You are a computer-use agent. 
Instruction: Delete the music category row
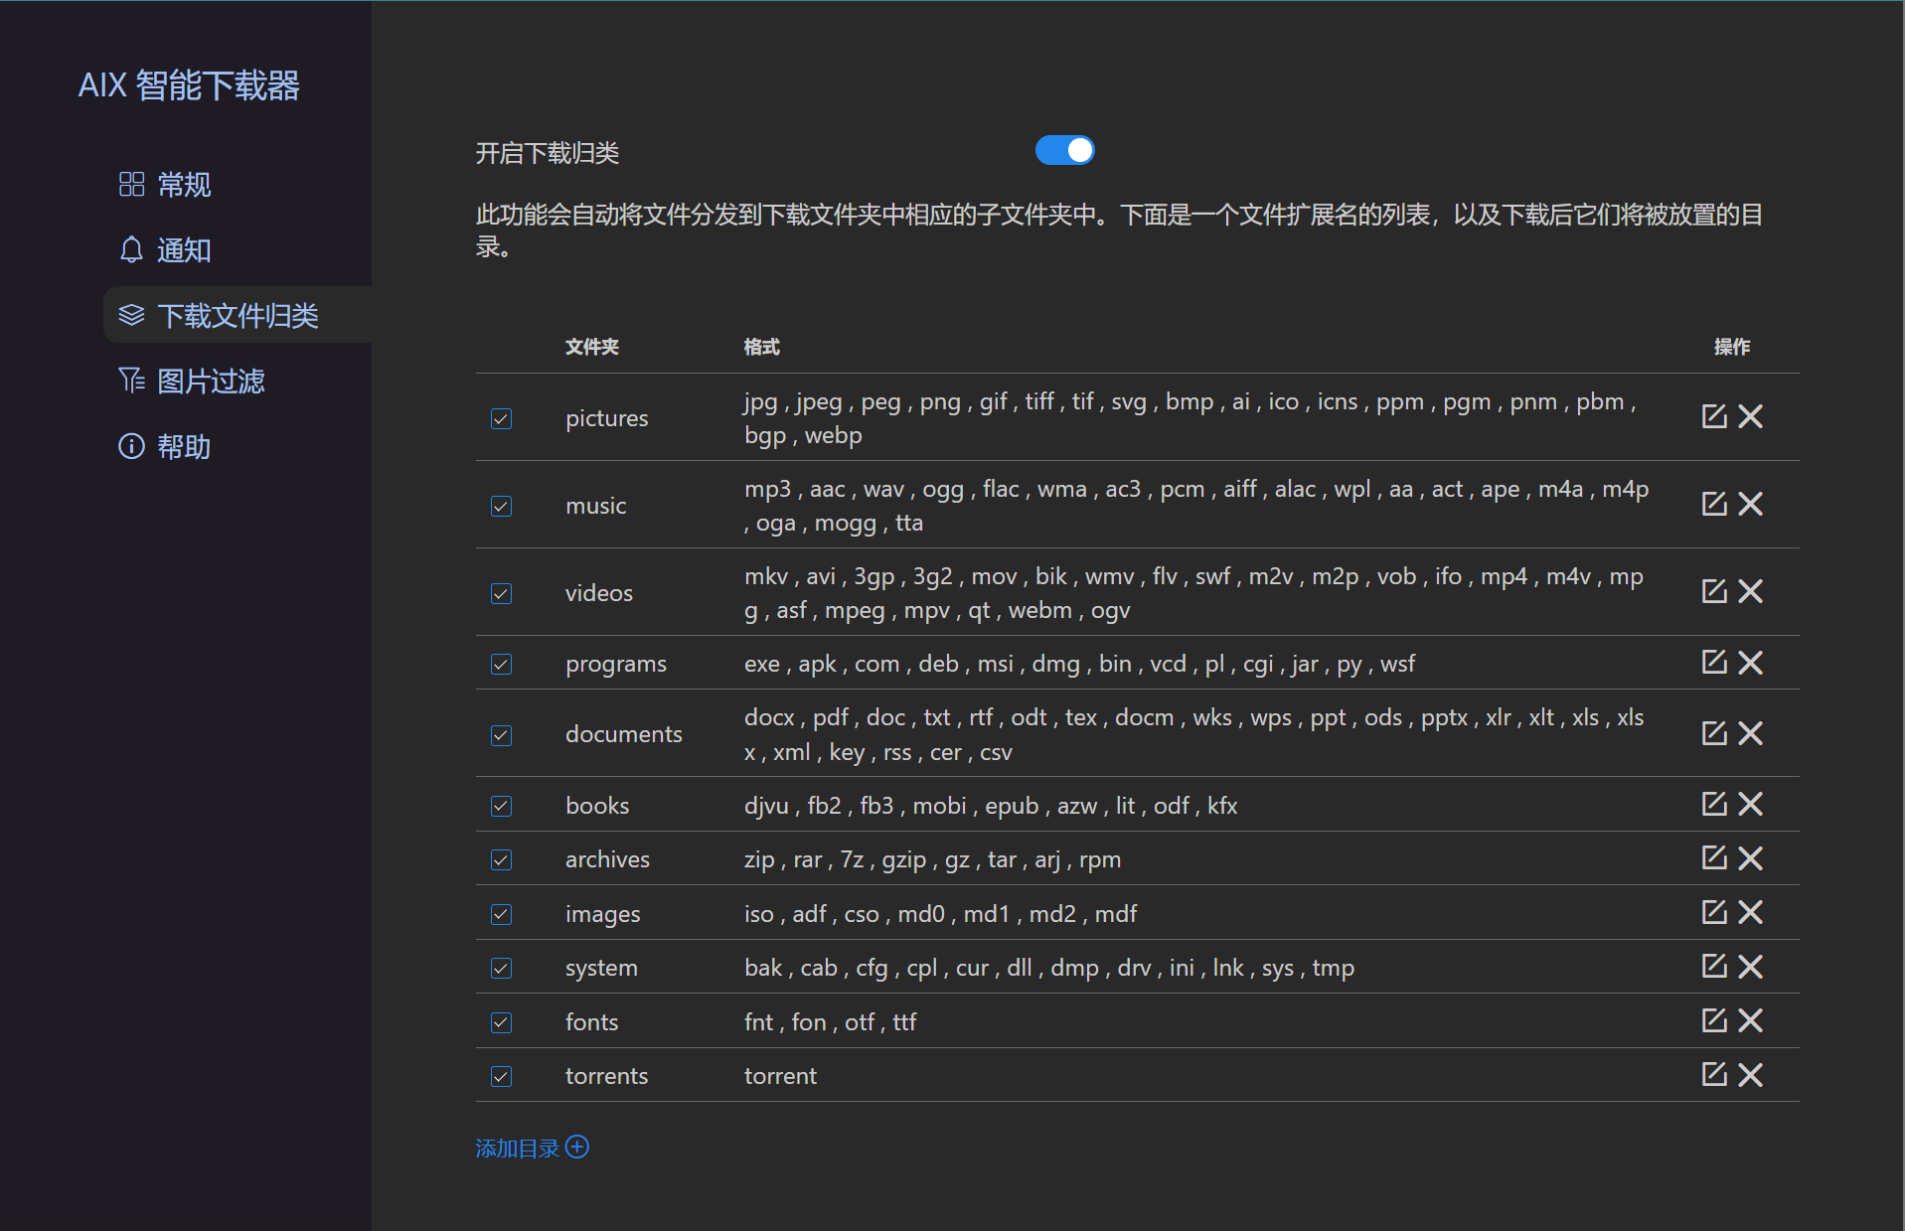point(1751,504)
